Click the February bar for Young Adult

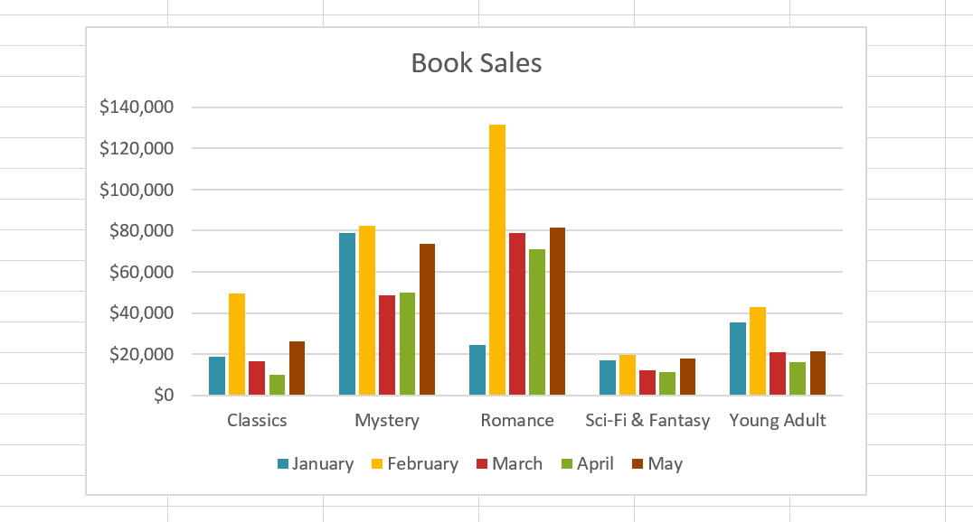tap(758, 351)
